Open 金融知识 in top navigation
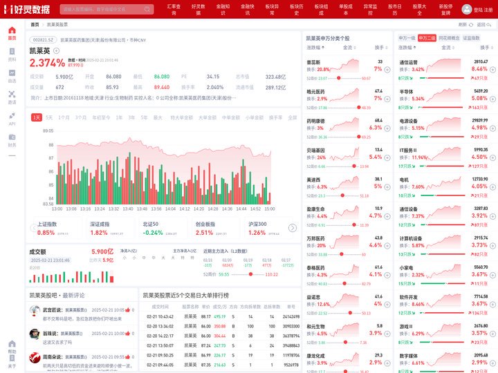 tap(223, 9)
